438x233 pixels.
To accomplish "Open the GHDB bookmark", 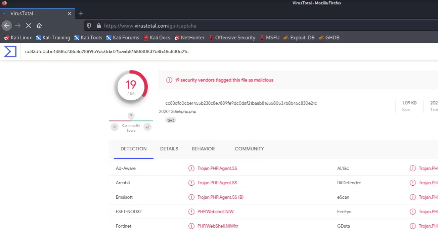I will point(329,38).
